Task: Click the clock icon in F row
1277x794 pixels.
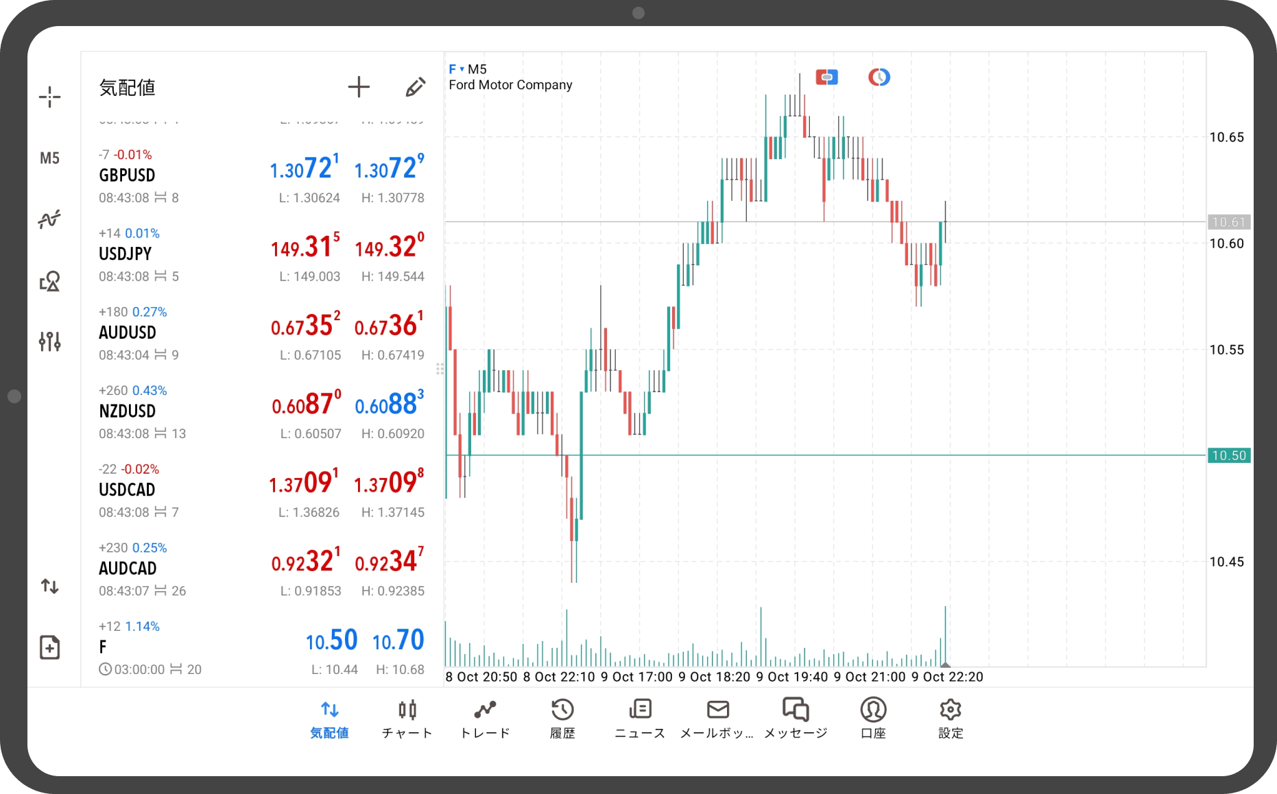Action: [105, 669]
